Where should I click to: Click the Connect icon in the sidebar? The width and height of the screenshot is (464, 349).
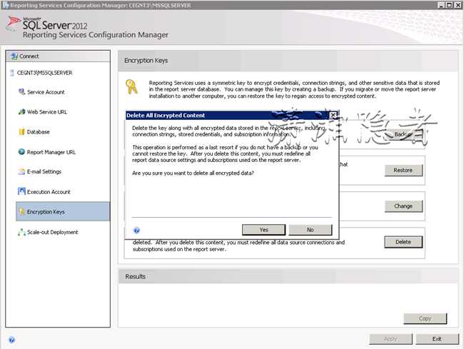point(14,56)
